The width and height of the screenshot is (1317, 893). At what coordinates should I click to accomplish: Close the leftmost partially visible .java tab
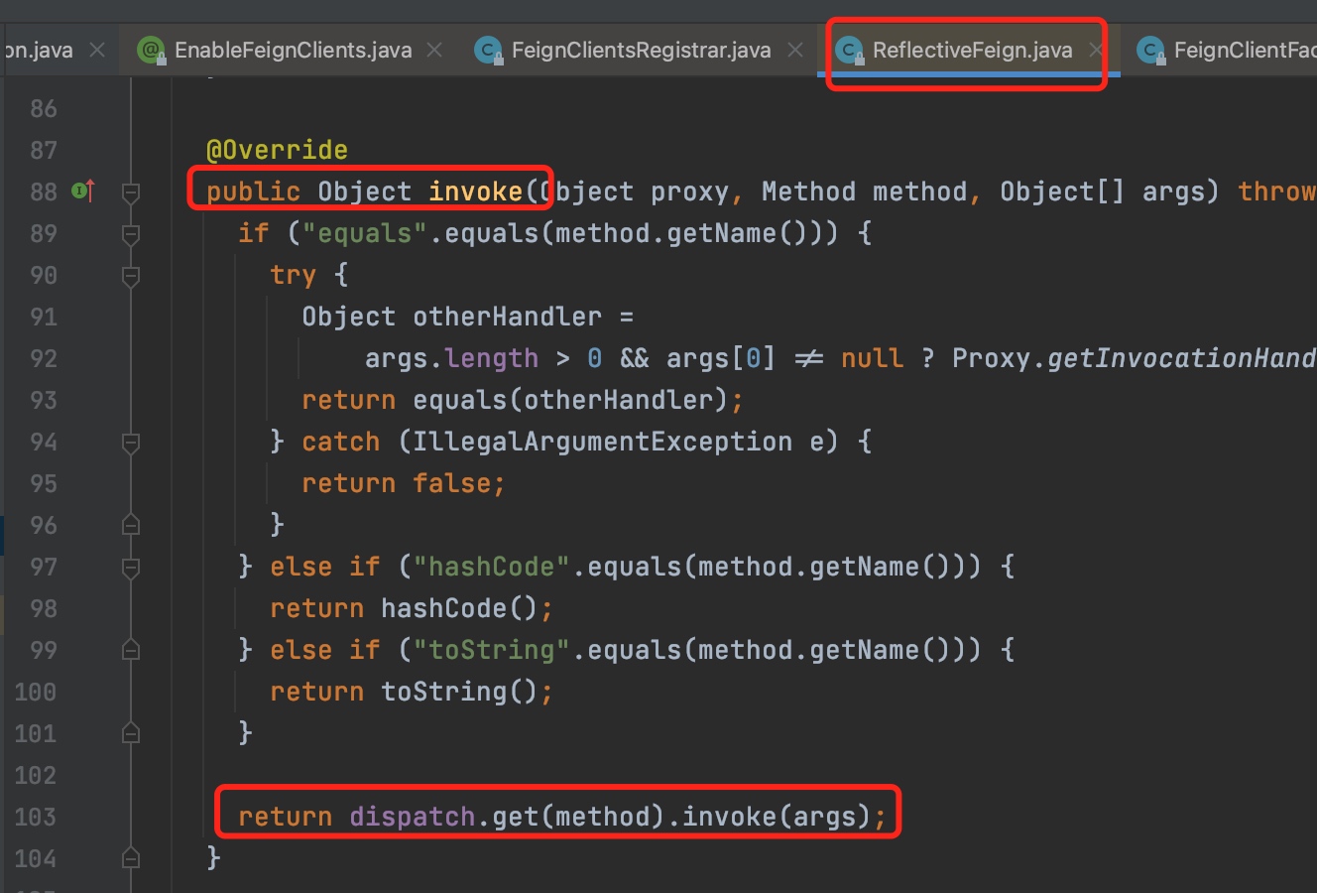pyautogui.click(x=97, y=50)
